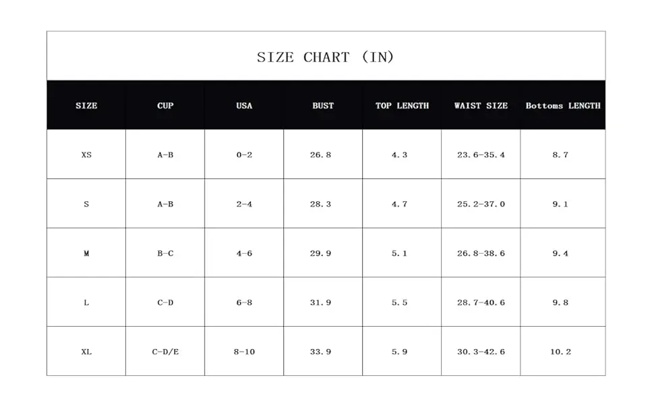
Task: Select waist size 25.2-37.0 cell
Action: coord(481,204)
